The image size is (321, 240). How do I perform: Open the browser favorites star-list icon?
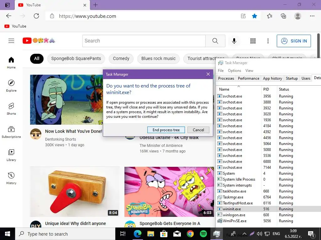(270, 16)
